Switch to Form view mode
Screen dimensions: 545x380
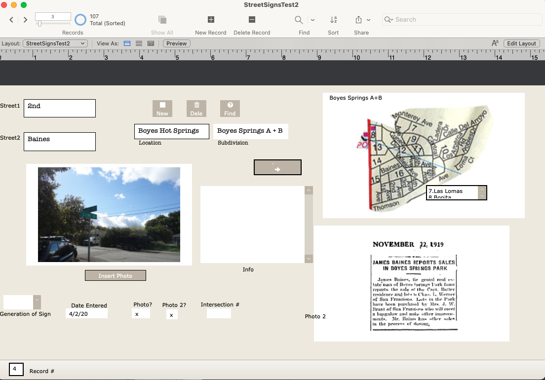point(127,43)
